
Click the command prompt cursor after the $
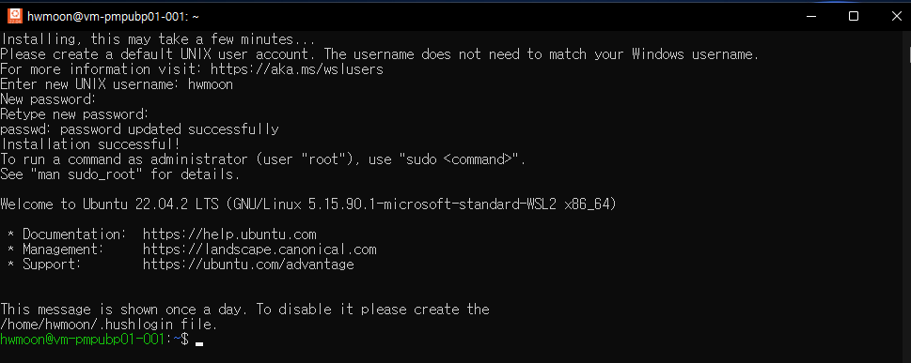[199, 342]
